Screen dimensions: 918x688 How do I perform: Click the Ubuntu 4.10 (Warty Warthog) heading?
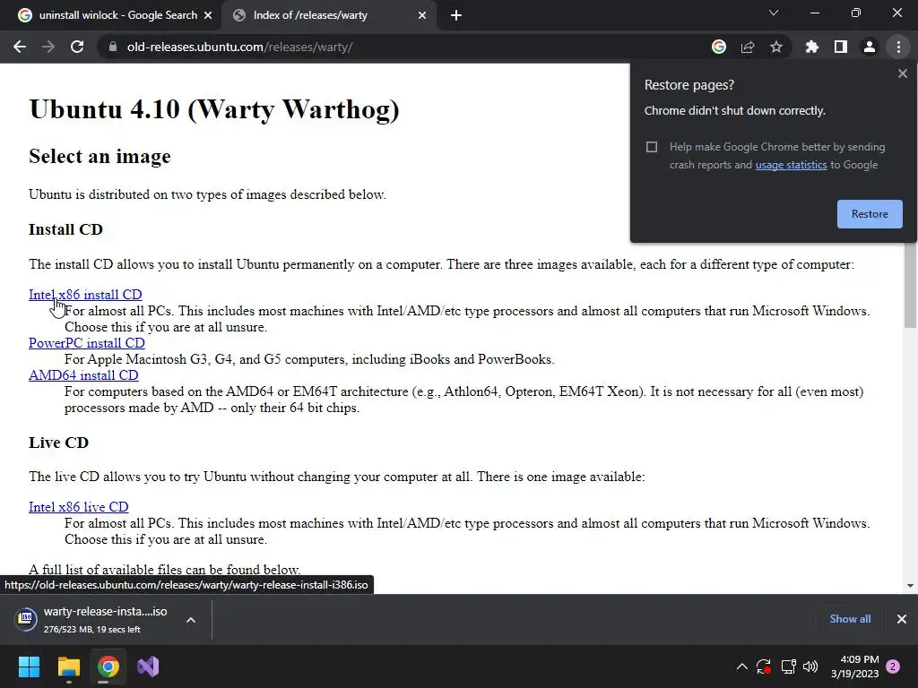[x=214, y=109]
